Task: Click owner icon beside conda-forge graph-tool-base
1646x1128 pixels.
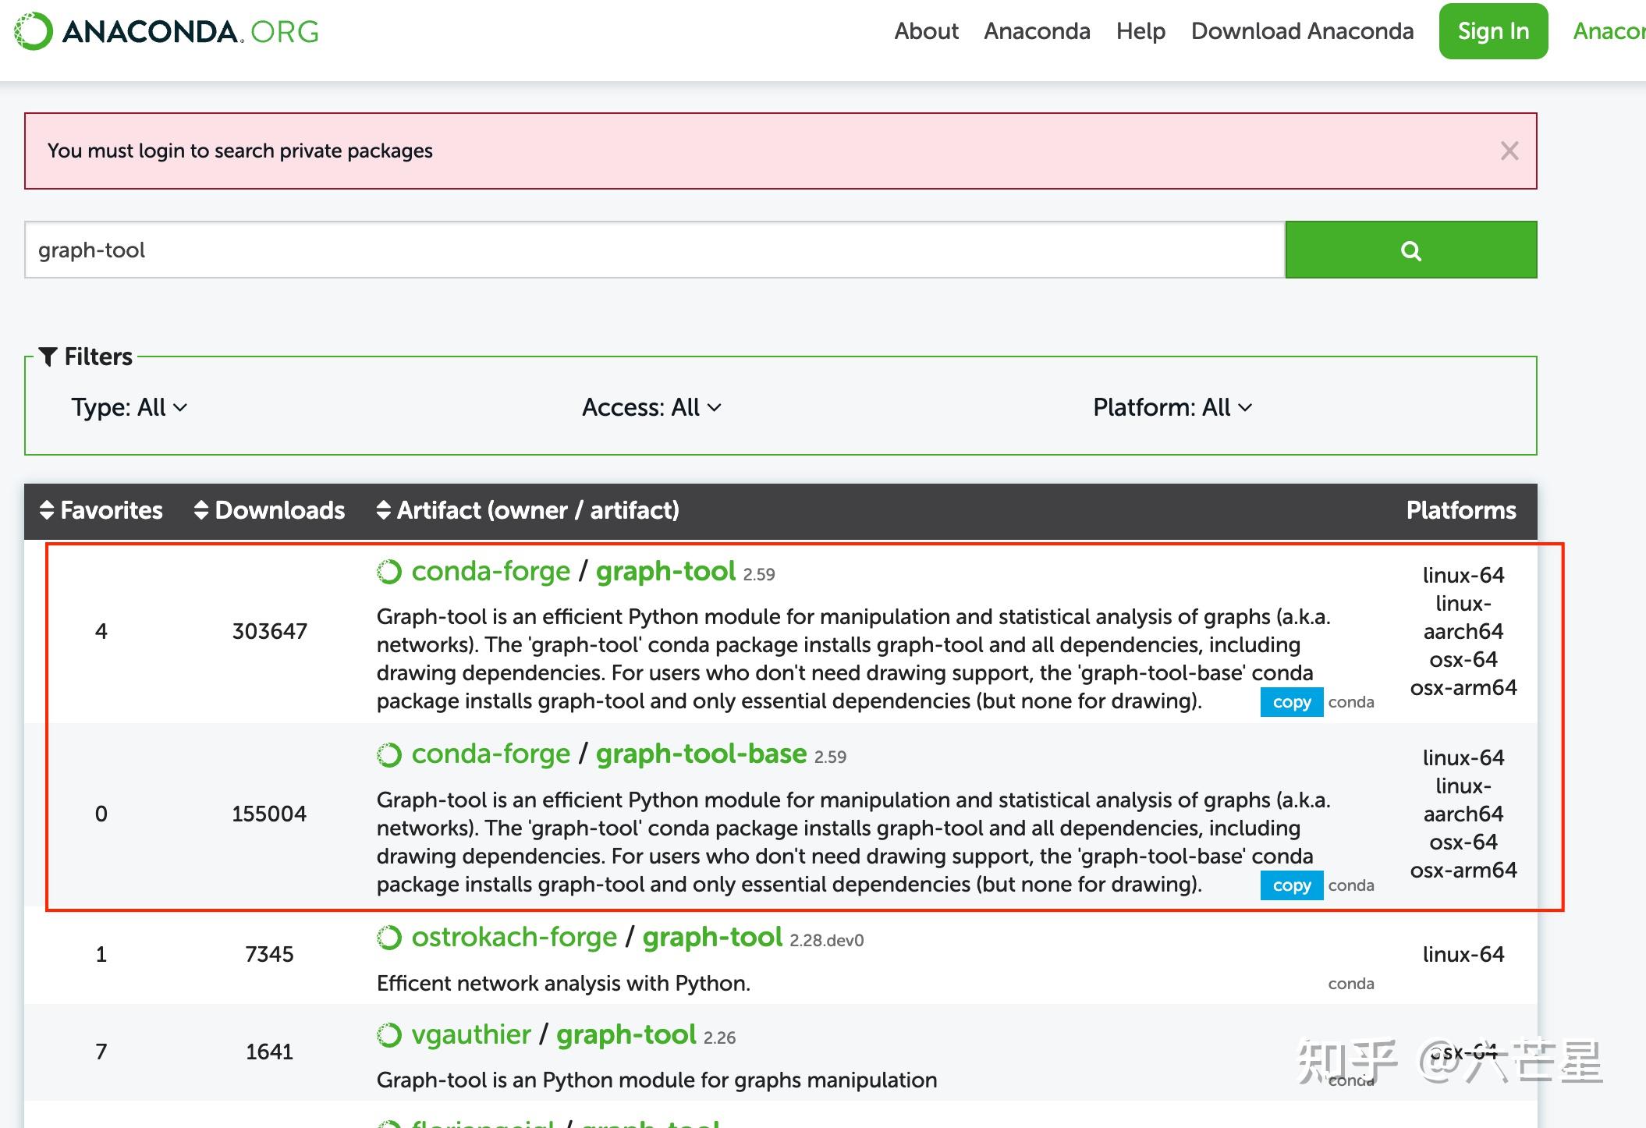Action: tap(388, 754)
